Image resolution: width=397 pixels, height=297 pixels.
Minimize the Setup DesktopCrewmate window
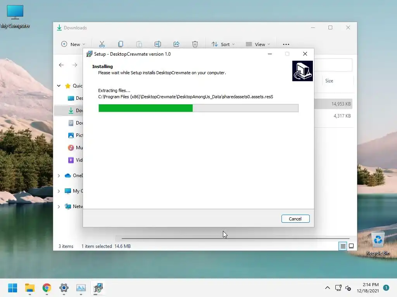(270, 54)
